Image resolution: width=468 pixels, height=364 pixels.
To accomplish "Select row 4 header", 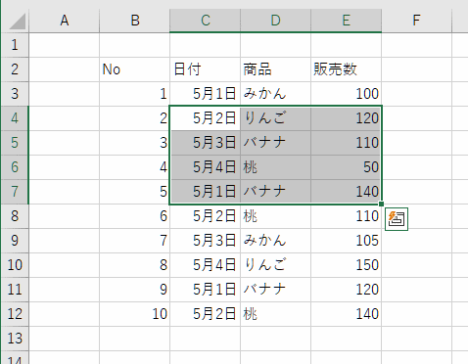I will pyautogui.click(x=15, y=118).
